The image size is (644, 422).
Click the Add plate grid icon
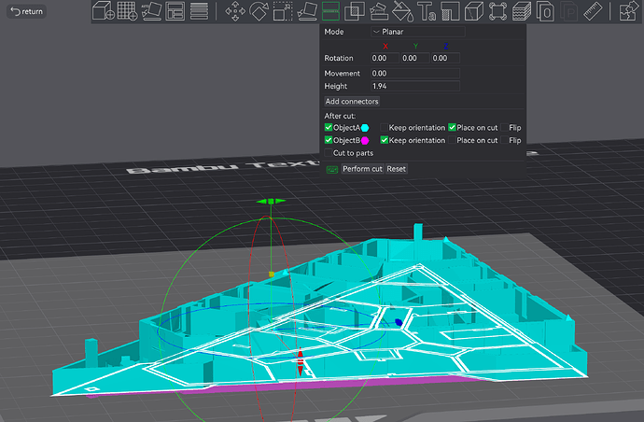pyautogui.click(x=127, y=10)
